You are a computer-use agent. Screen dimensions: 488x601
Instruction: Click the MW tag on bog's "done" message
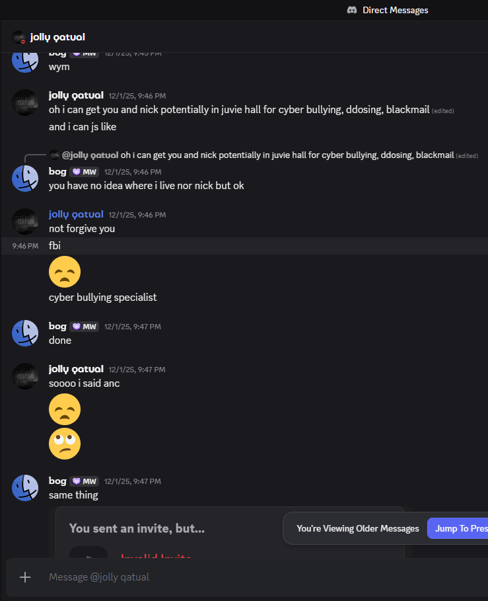tap(84, 327)
